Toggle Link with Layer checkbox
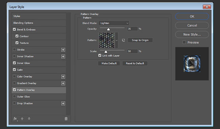The image size is (220, 129). (x=100, y=55)
